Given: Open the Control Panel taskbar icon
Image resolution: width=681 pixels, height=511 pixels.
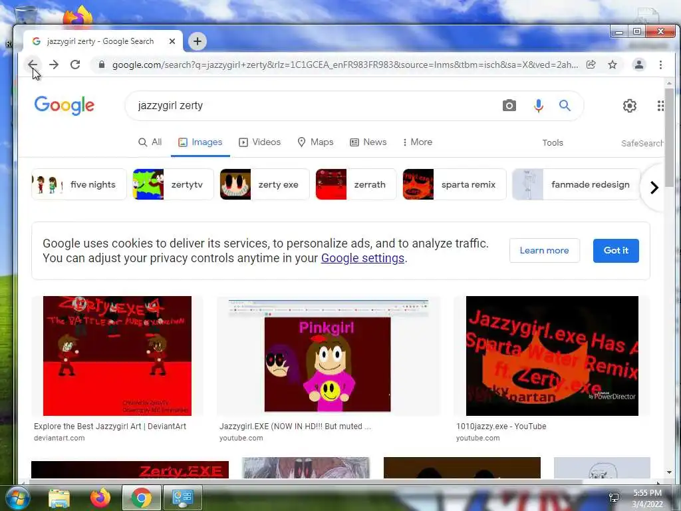Looking at the screenshot, I should click(x=182, y=498).
